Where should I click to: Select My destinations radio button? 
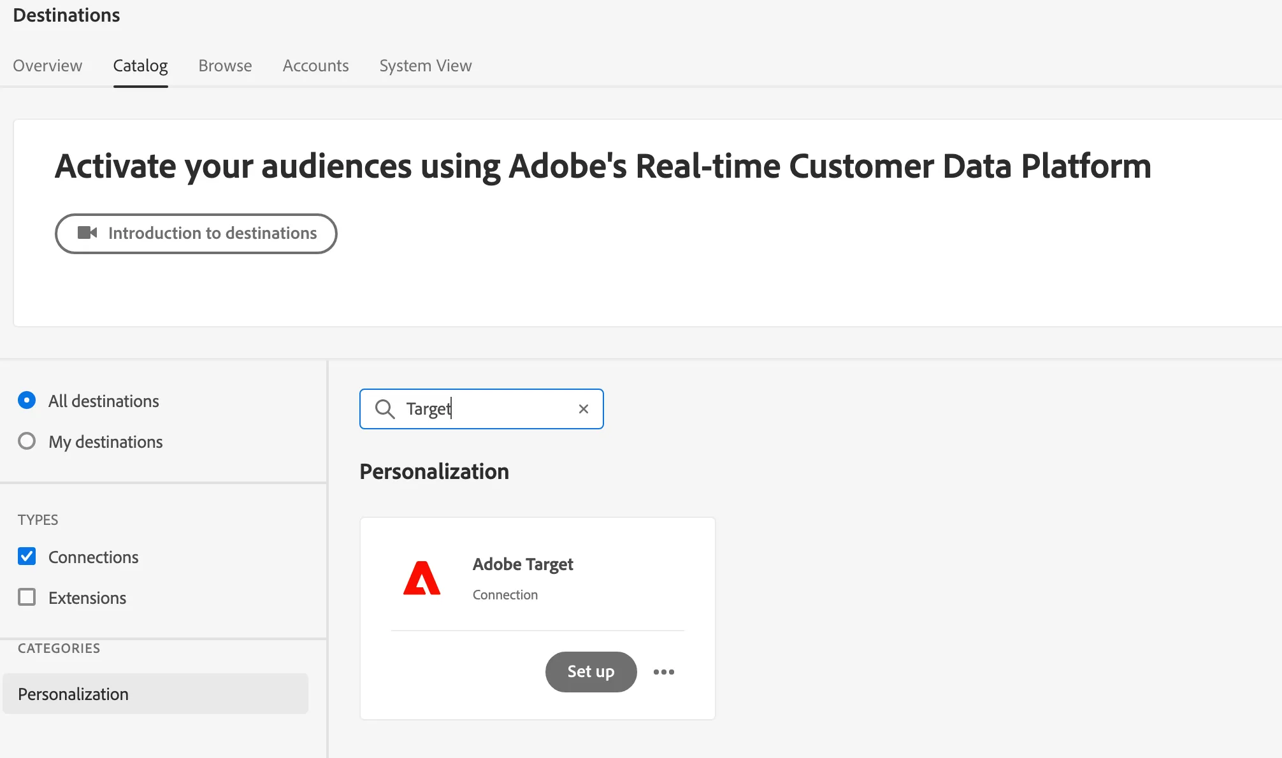click(27, 441)
